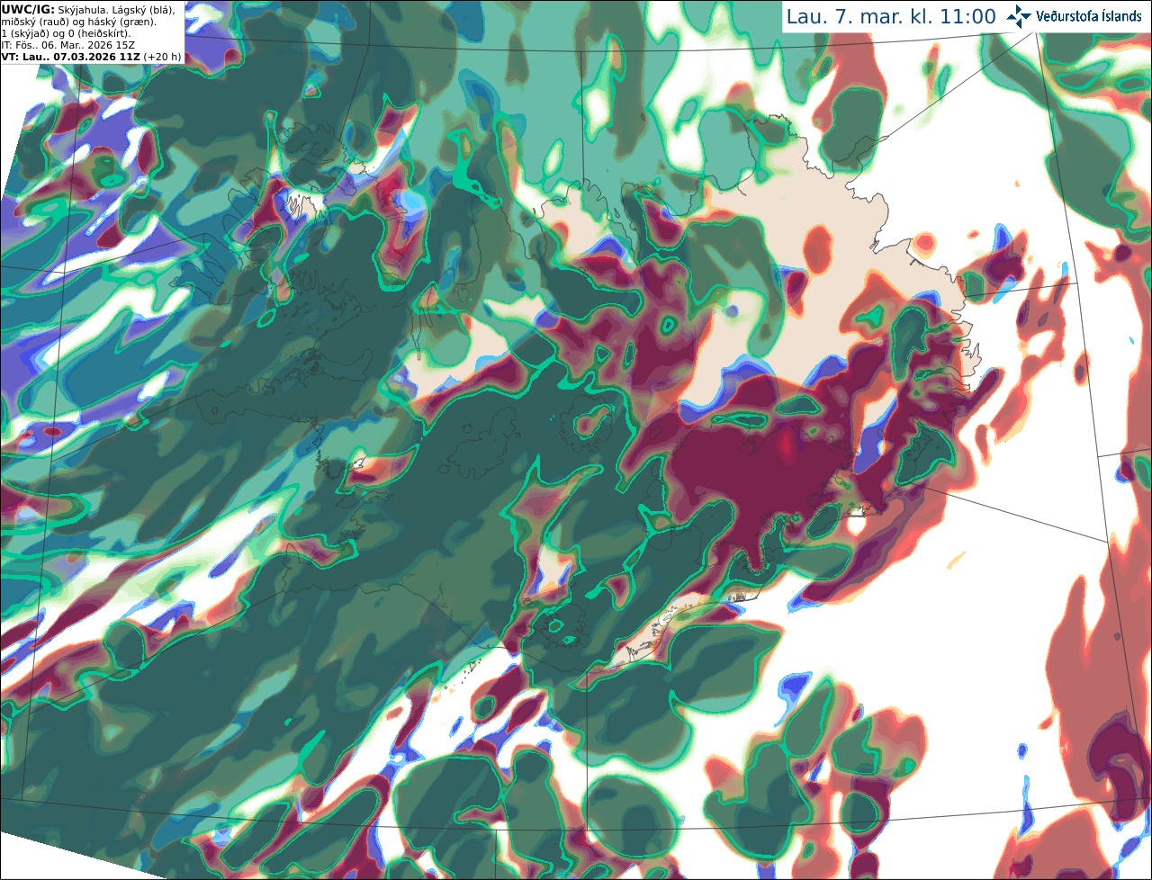Click the '1 (skýjað) og 0 (heiðskírt).' legend line
The height and width of the screenshot is (880, 1152).
pyautogui.click(x=67, y=33)
